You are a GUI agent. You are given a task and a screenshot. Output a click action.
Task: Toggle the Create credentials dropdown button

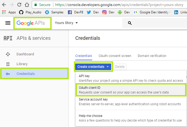coord(93,67)
